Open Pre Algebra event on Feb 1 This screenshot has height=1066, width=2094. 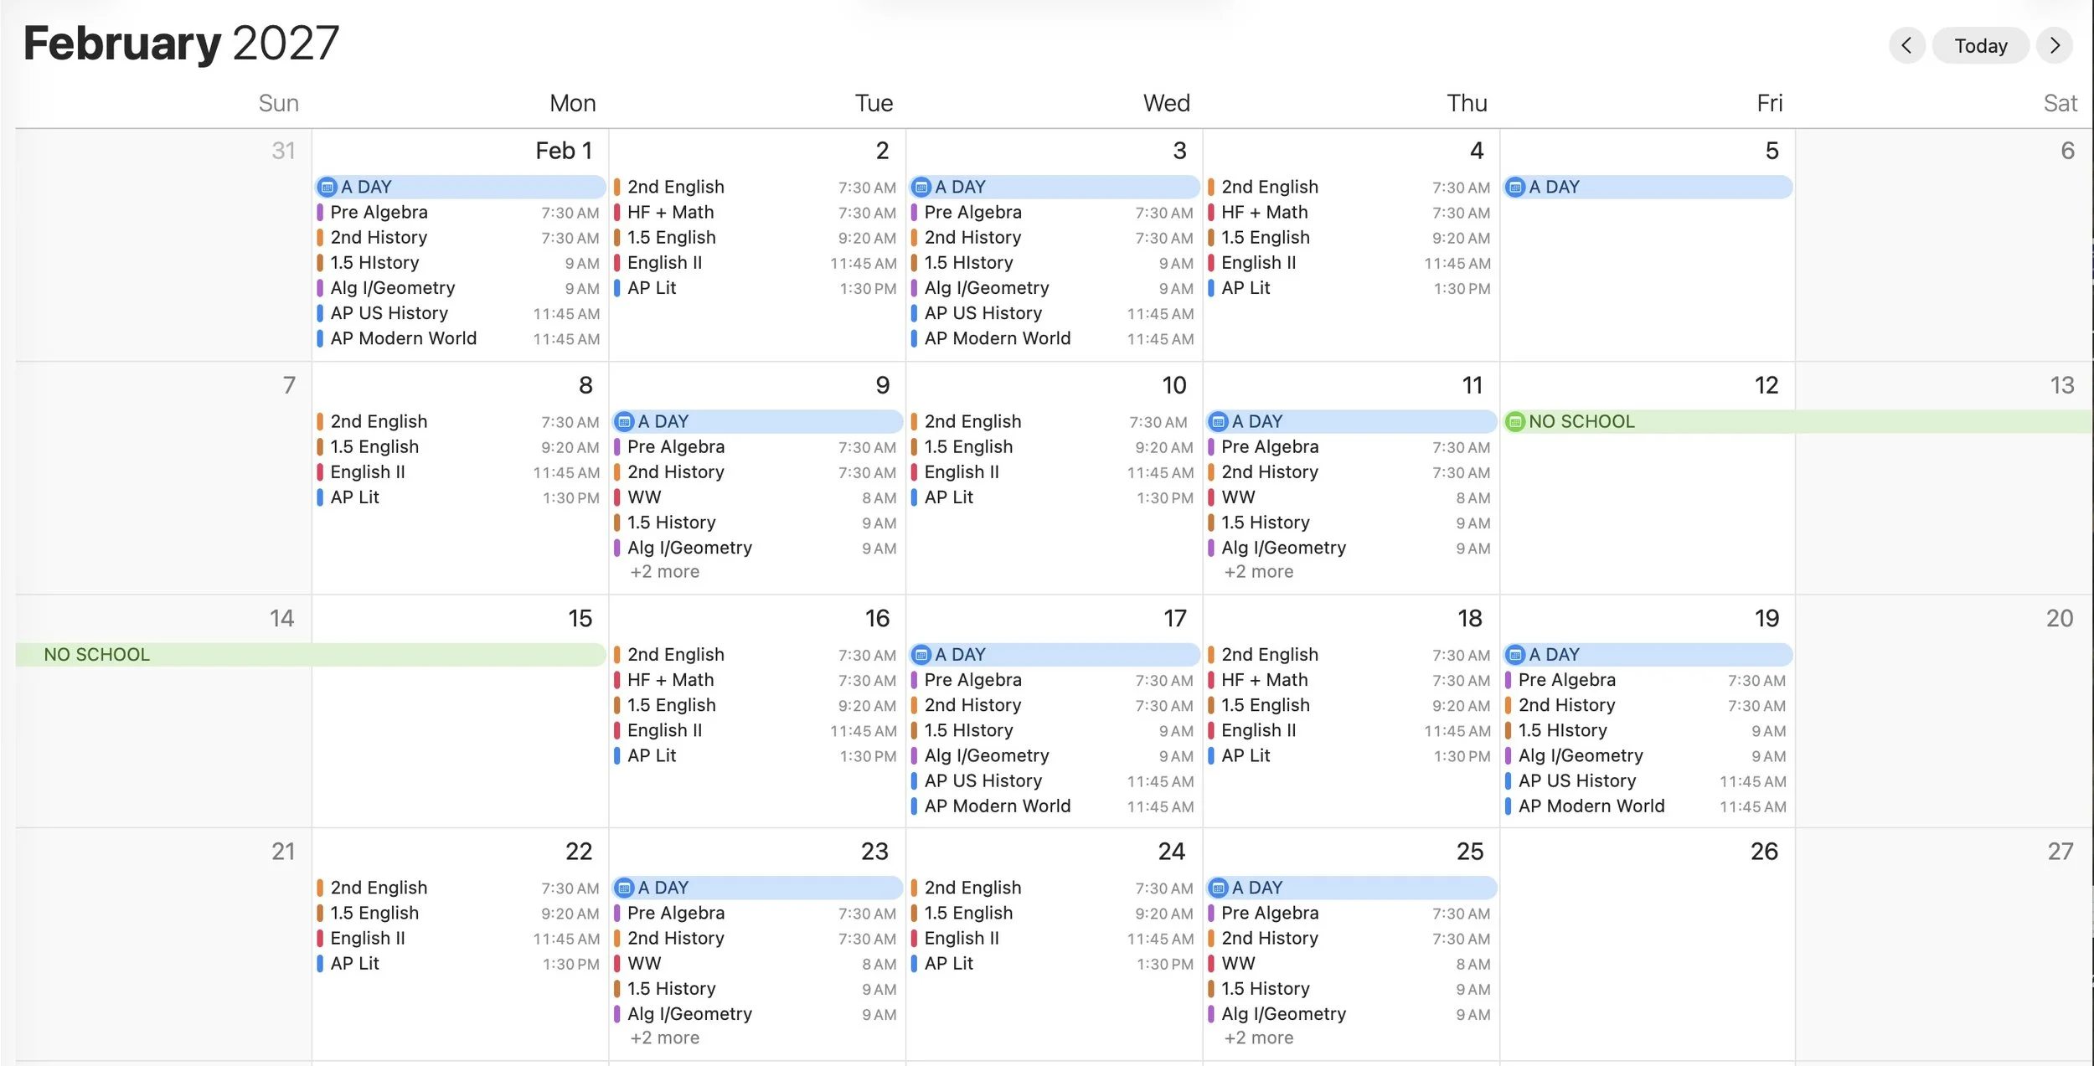tap(459, 213)
